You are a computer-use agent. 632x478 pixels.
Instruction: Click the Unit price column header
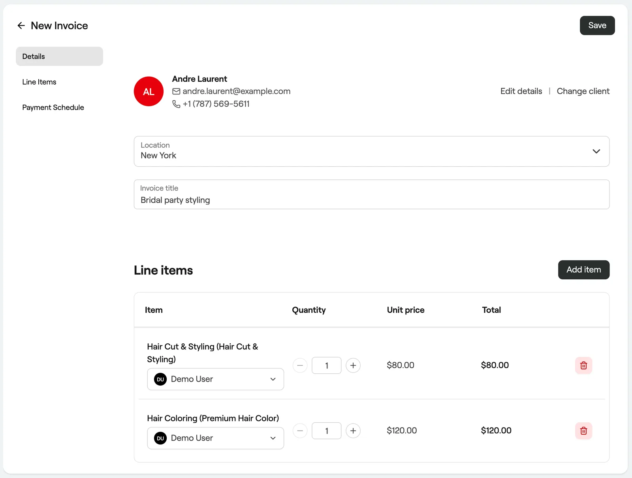406,310
